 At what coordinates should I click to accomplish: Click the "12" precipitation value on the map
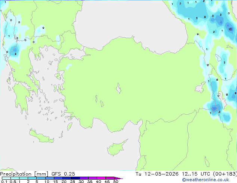[230, 29]
